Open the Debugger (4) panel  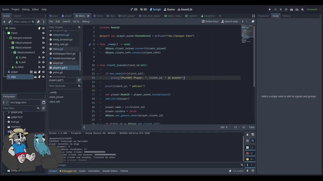[68, 171]
